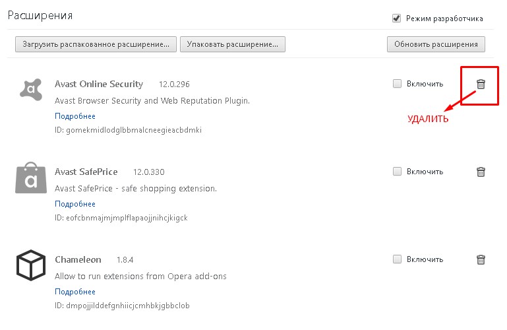Click the Avast Online Security title
507x330 pixels.
pyautogui.click(x=99, y=84)
